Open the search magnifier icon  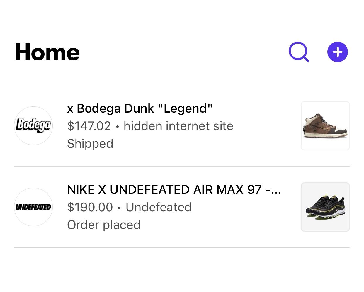pyautogui.click(x=298, y=52)
